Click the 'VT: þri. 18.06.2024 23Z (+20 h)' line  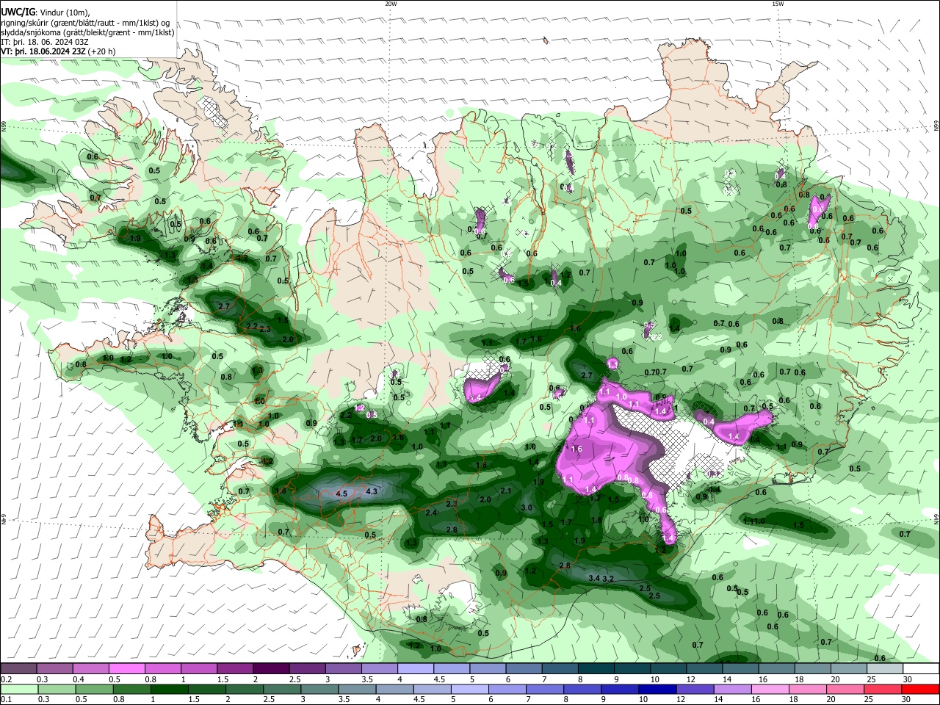(x=58, y=51)
